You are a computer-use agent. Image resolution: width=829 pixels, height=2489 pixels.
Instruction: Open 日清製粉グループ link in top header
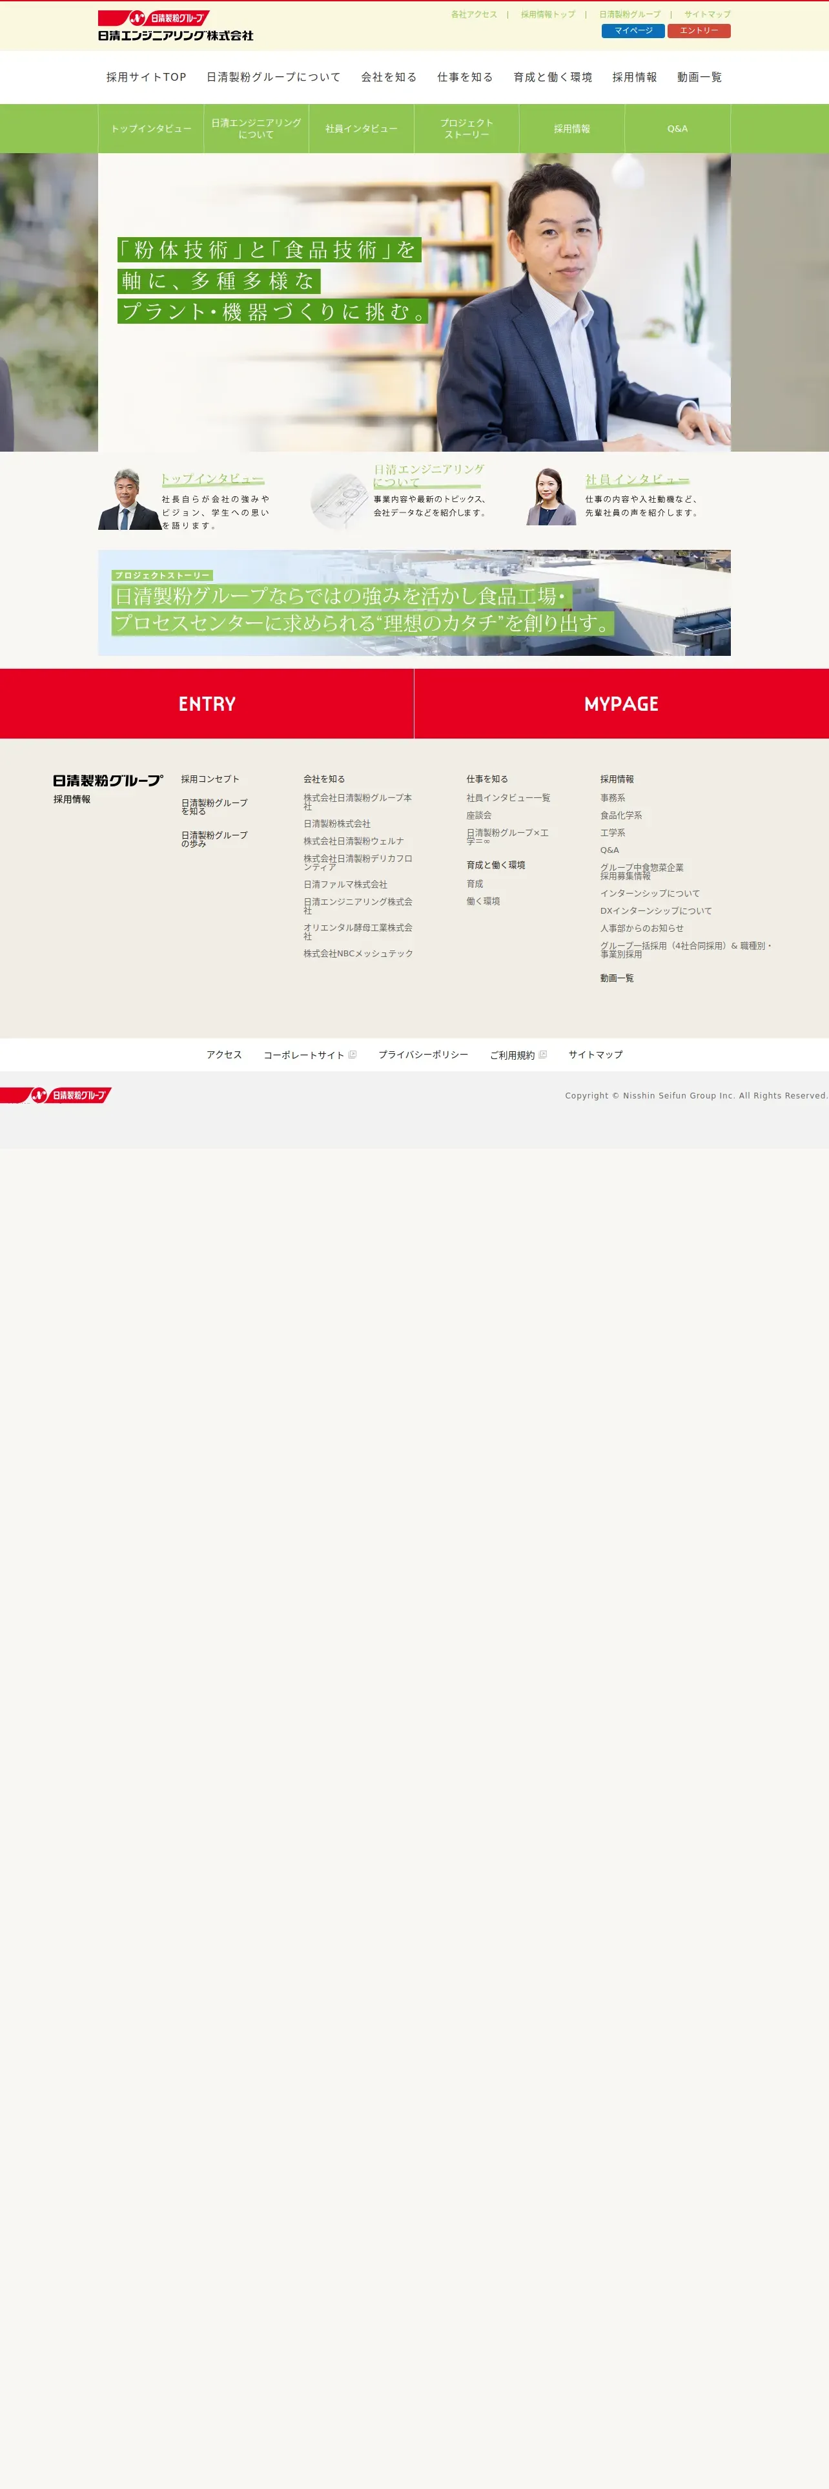(629, 14)
